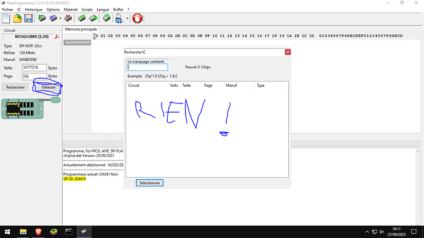Viewport: 424px width, 238px height.
Task: Open a file with the folder icon
Action: [x=17, y=18]
